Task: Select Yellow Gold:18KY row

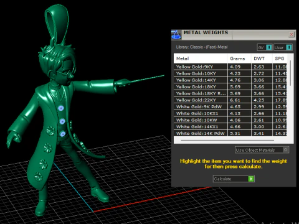Action: 230,86
